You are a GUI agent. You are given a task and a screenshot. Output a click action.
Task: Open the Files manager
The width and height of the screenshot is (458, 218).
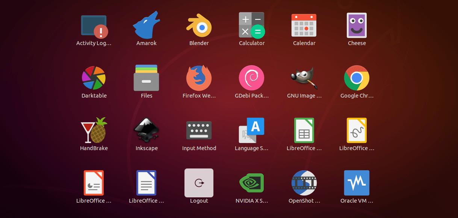tap(146, 78)
